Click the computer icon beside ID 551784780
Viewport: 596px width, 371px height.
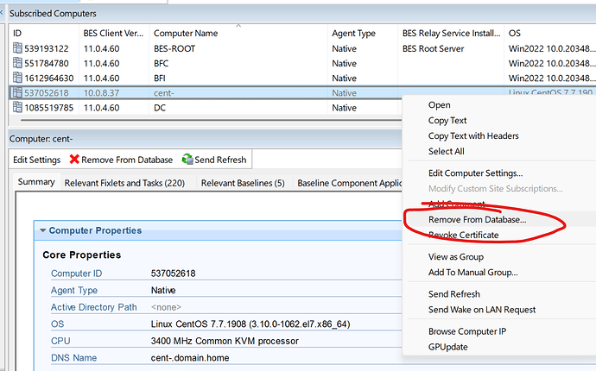[x=17, y=63]
